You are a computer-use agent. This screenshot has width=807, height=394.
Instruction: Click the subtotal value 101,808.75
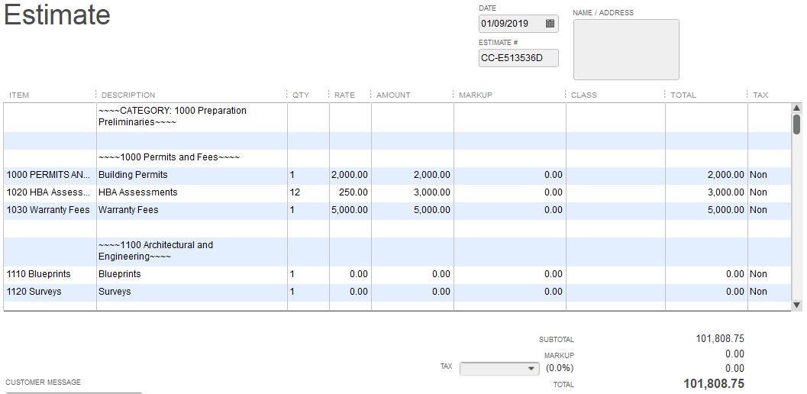[720, 339]
